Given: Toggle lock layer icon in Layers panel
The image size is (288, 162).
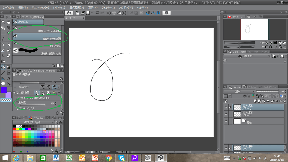Looking at the screenshot, I should [257, 96].
